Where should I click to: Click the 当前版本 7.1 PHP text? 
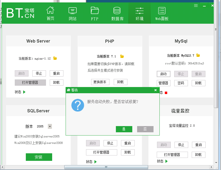[x=106, y=57]
